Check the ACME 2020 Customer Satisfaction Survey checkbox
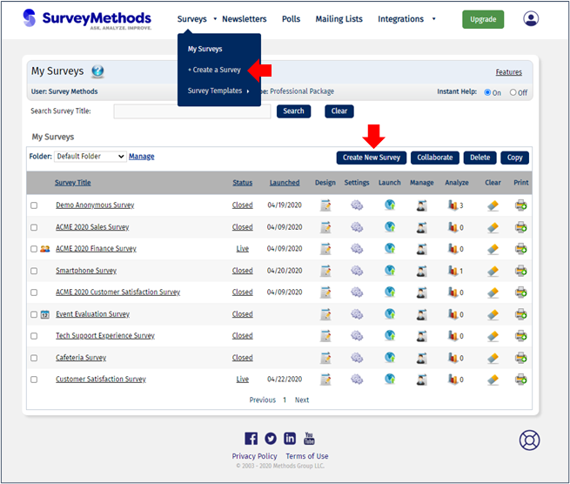The image size is (570, 484). 34,292
